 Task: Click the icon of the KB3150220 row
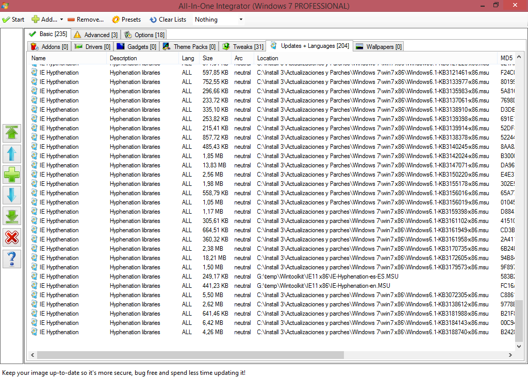pyautogui.click(x=34, y=175)
